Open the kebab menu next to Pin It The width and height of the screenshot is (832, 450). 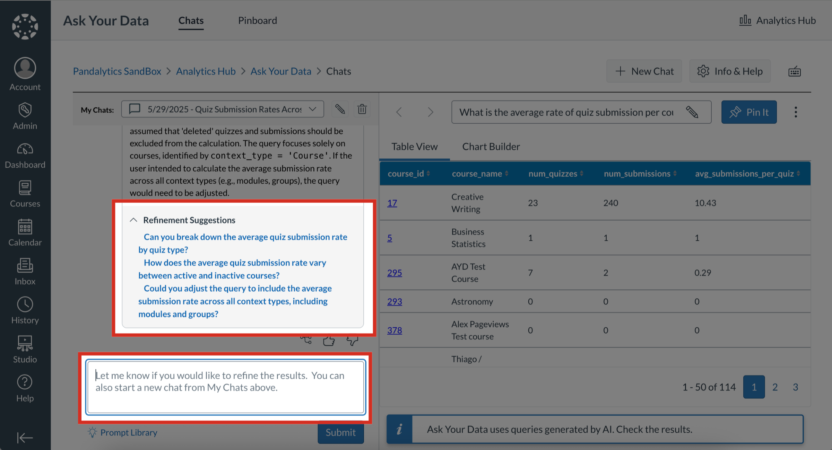coord(796,112)
